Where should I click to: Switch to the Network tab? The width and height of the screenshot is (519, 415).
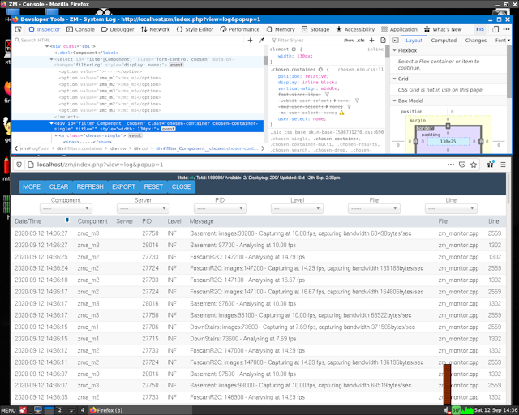tap(155, 29)
